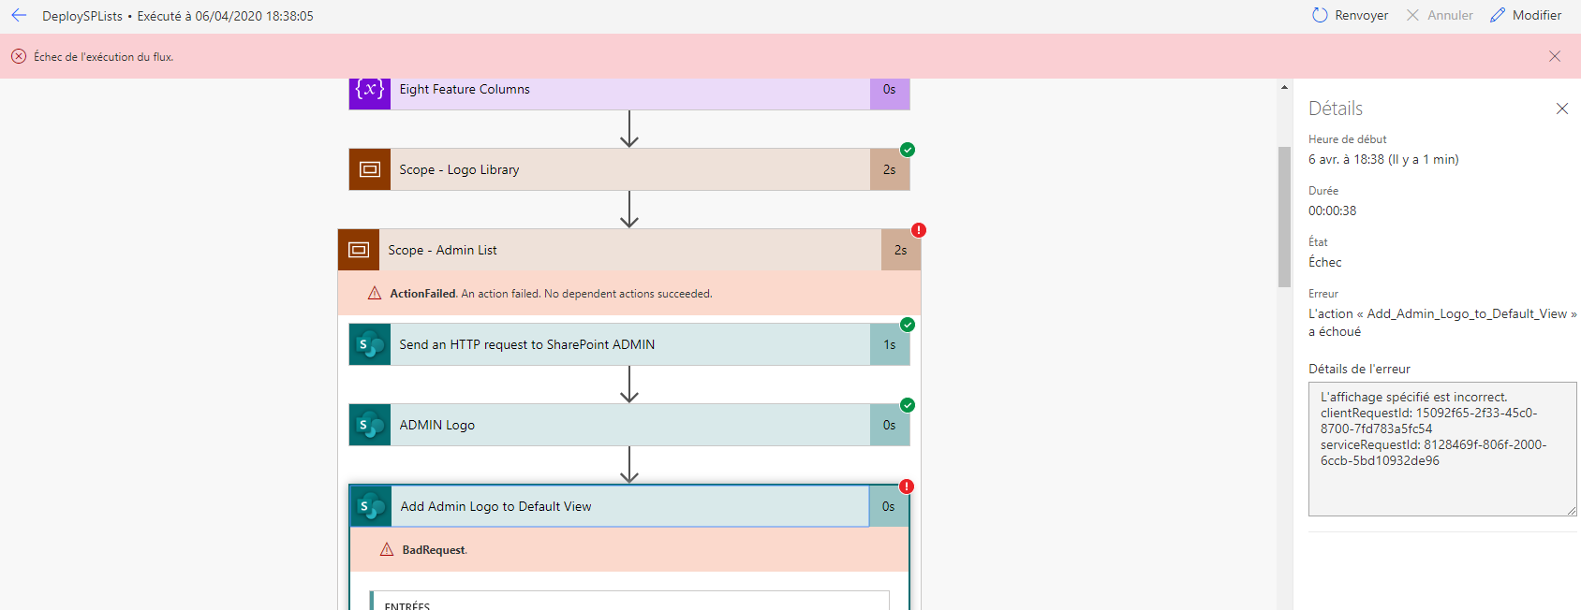Click the BadRequest warning triangle icon
Viewport: 1581px width, 610px height.
[x=387, y=549]
